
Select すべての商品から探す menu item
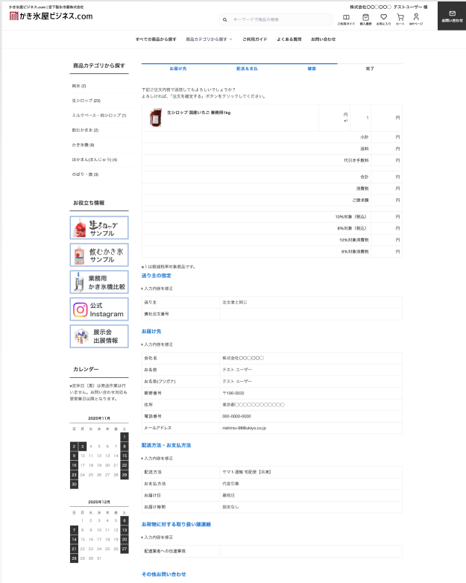pos(156,39)
